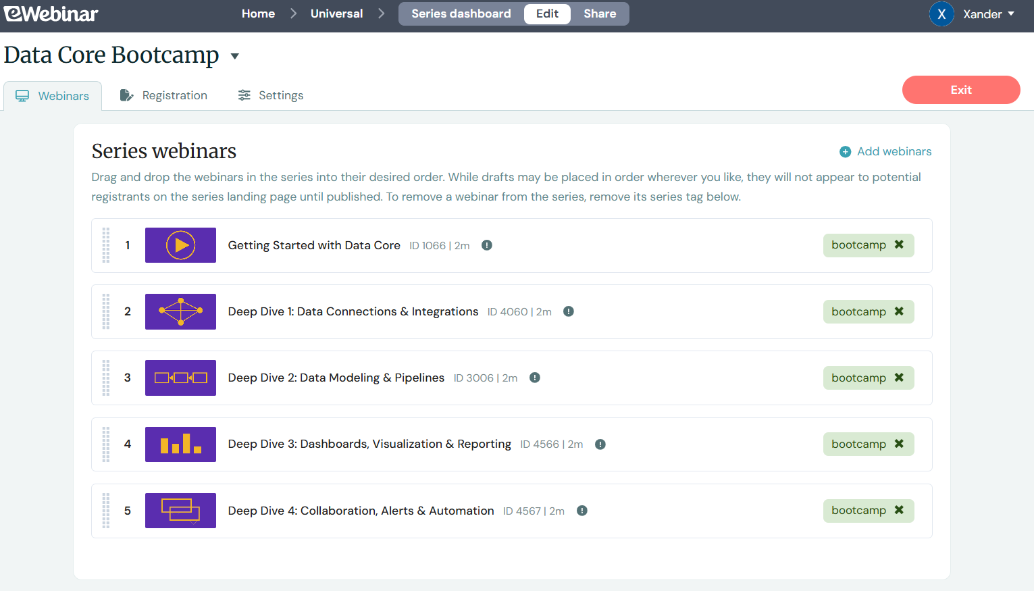Open info icon for Deep Dive 2 webinar
Screen dimensions: 1034x591
pos(535,378)
